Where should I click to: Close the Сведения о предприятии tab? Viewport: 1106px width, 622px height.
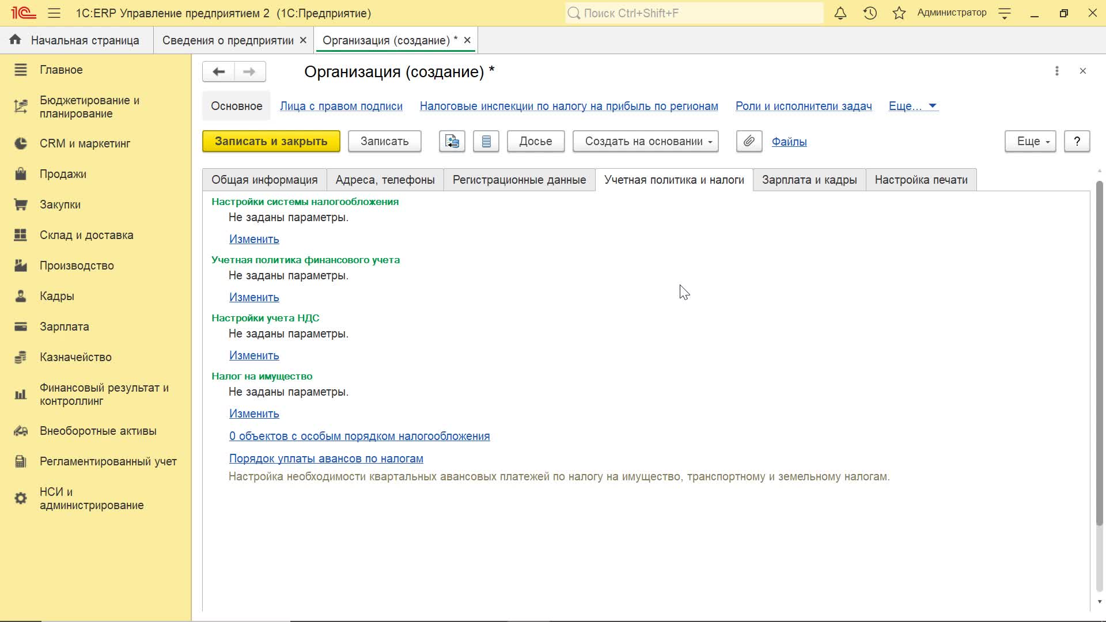point(303,40)
